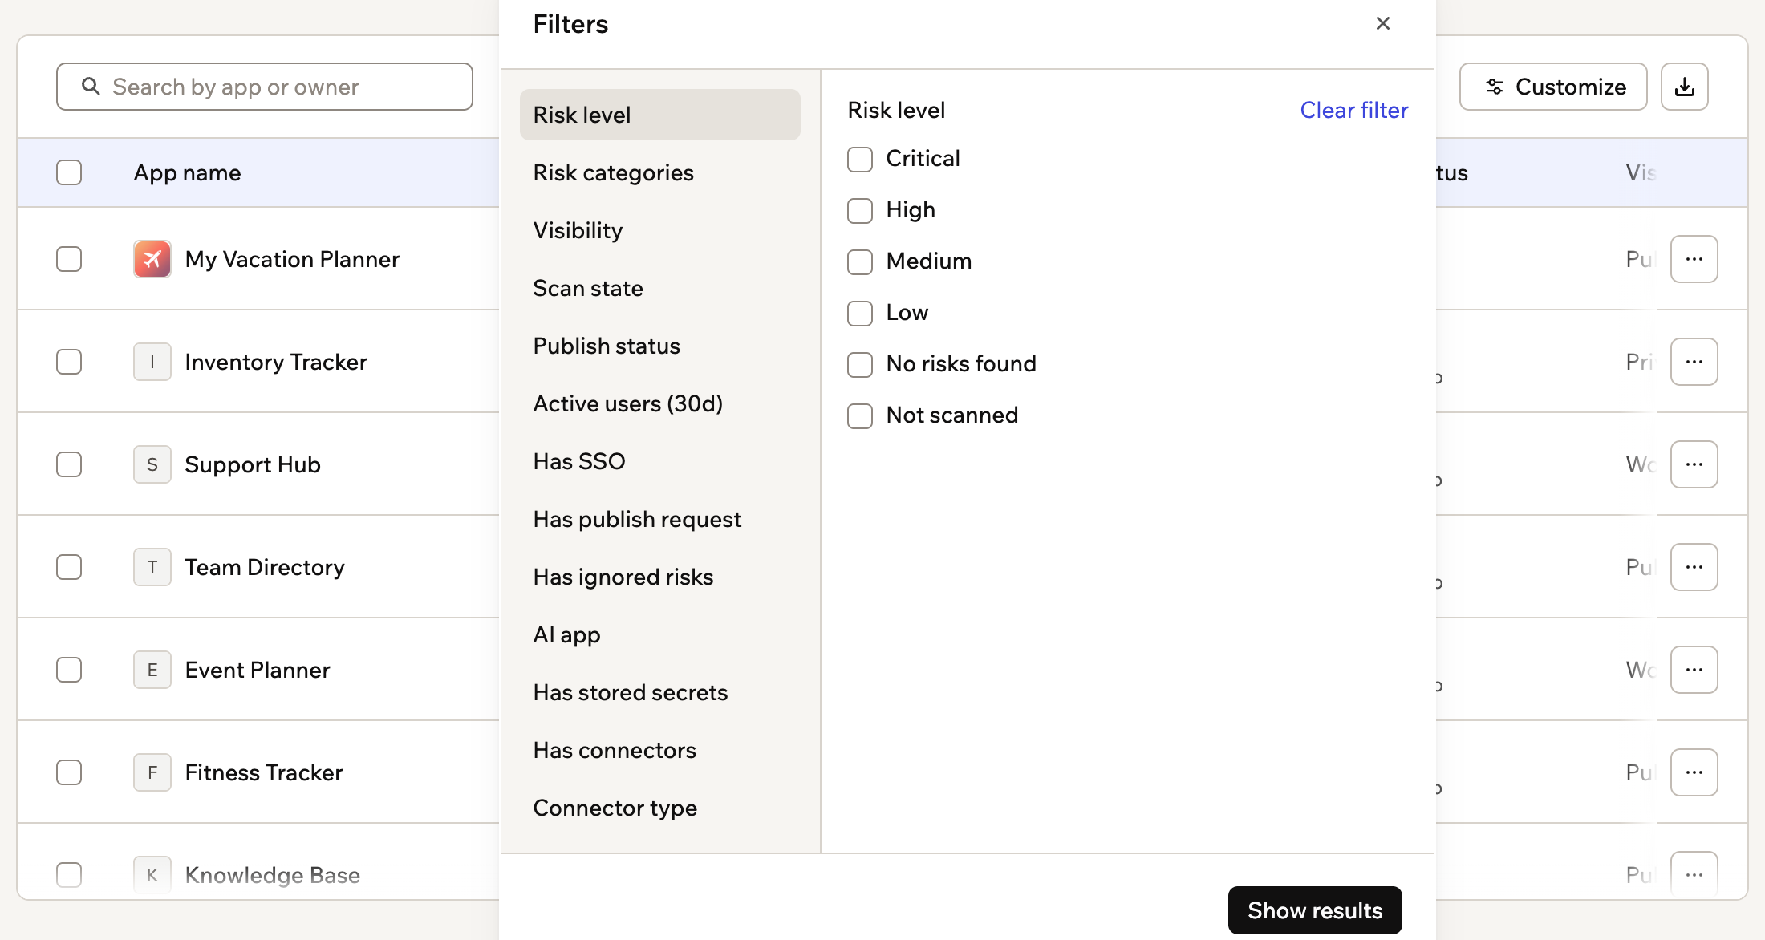Click the Fitness Tracker 'F' app icon
Screen dimensions: 1765x940
tap(152, 772)
